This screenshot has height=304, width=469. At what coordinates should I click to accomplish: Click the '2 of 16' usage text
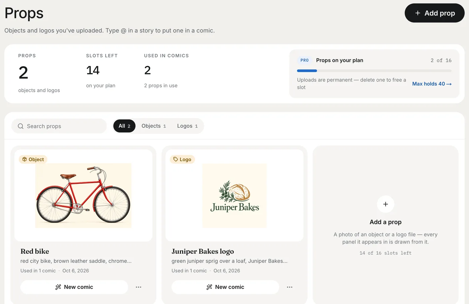[441, 60]
